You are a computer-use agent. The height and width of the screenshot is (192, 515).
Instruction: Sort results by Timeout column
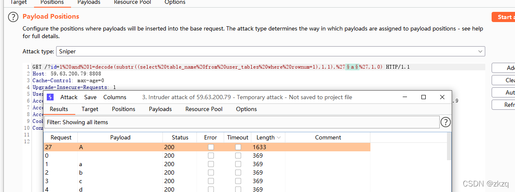click(x=238, y=137)
